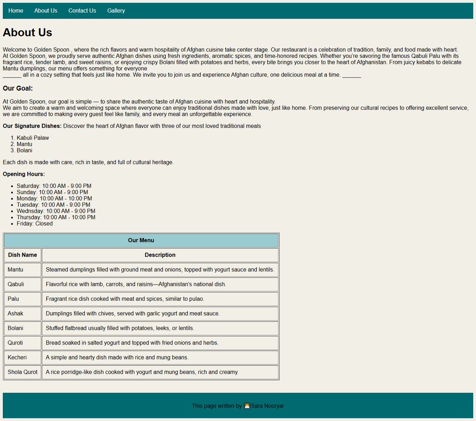
Task: Click the Bolani cell in the menu table
Action: click(23, 329)
